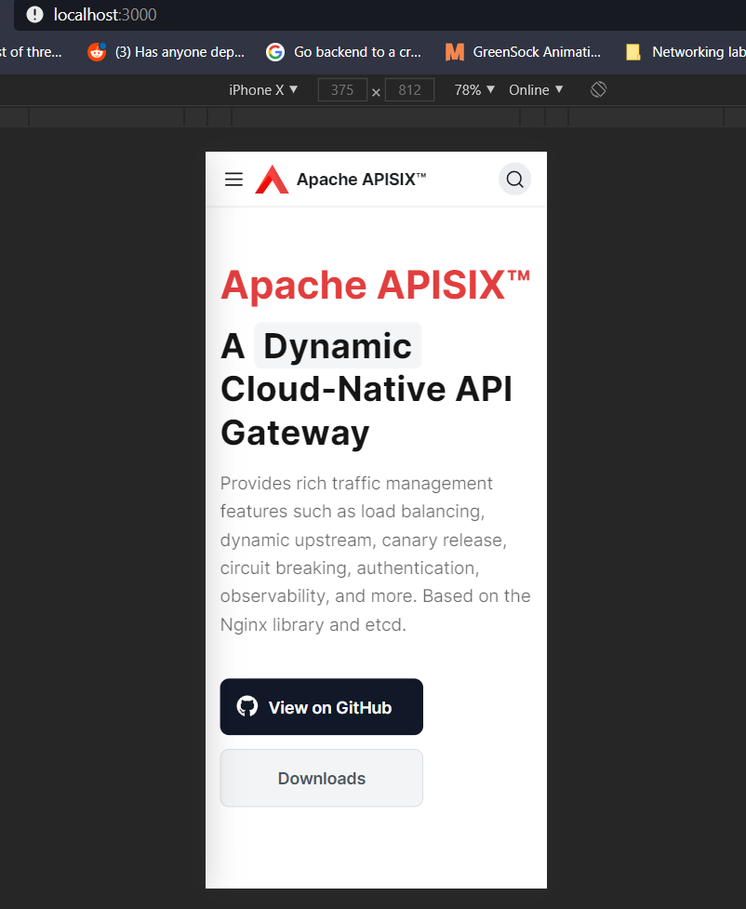Click the highlighted word Dynamic
The height and width of the screenshot is (909, 746).
click(x=338, y=346)
